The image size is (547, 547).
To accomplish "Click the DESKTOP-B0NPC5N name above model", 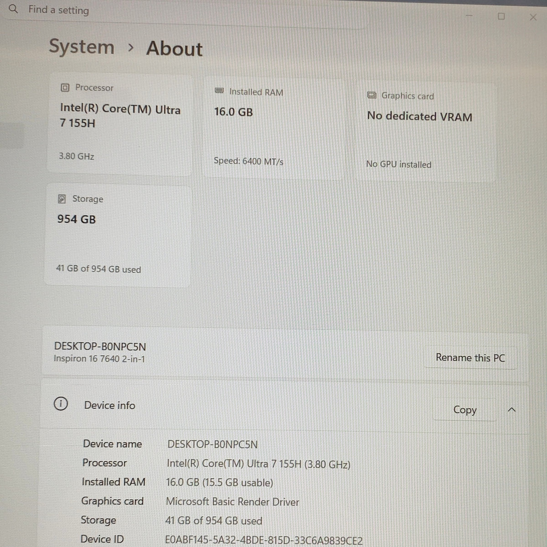I will (x=100, y=346).
